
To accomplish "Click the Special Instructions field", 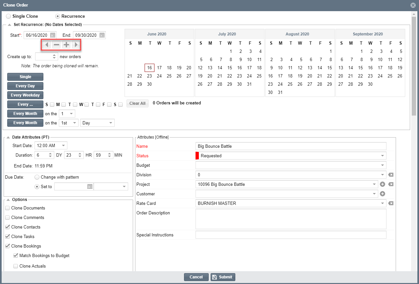I will (291, 235).
